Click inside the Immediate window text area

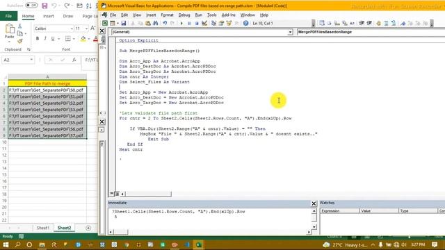click(x=209, y=218)
